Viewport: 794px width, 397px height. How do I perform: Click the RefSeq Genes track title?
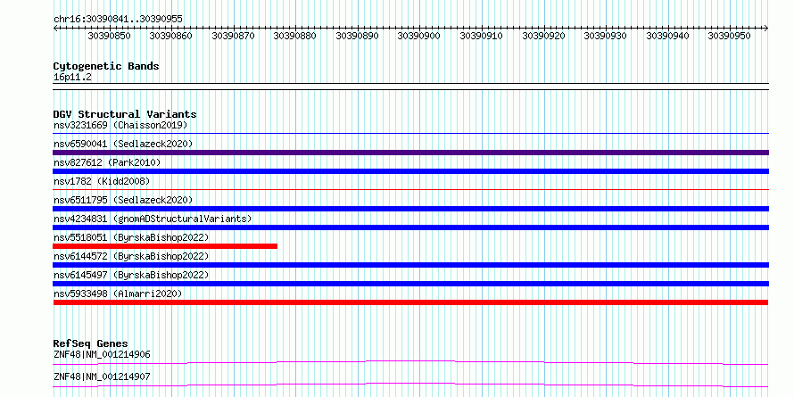click(90, 343)
